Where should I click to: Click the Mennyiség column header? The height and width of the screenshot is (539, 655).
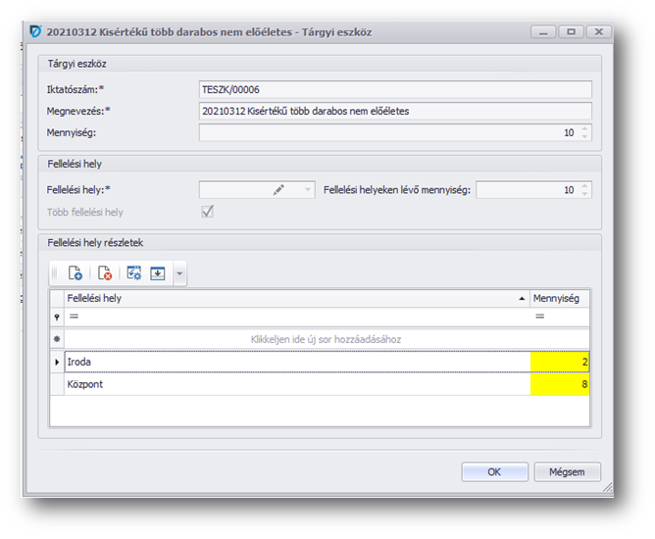[x=559, y=297]
